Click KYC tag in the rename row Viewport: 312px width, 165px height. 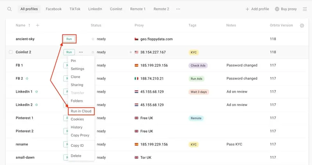193,144
